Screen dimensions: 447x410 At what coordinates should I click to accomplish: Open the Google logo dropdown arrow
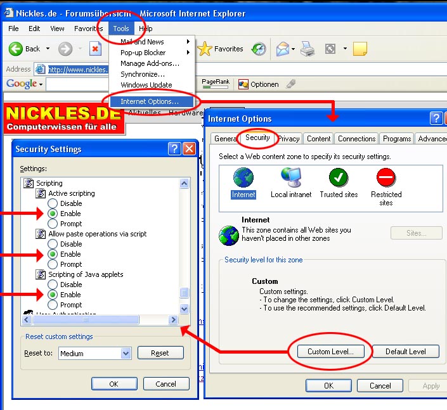41,84
